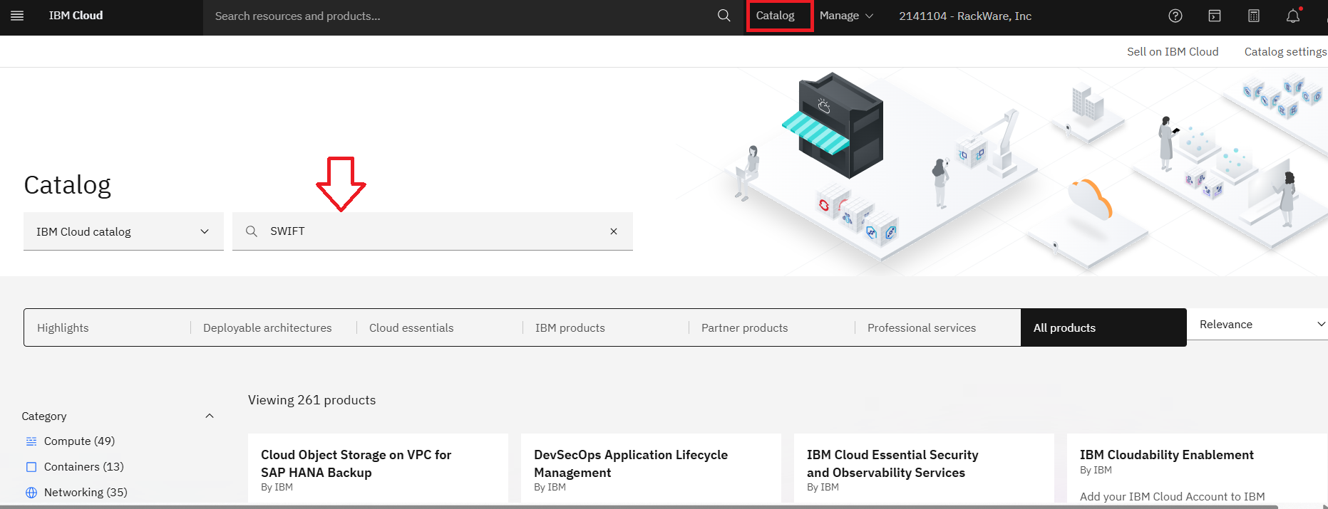Switch to Deployable architectures tab
This screenshot has height=509, width=1328.
pyautogui.click(x=274, y=327)
